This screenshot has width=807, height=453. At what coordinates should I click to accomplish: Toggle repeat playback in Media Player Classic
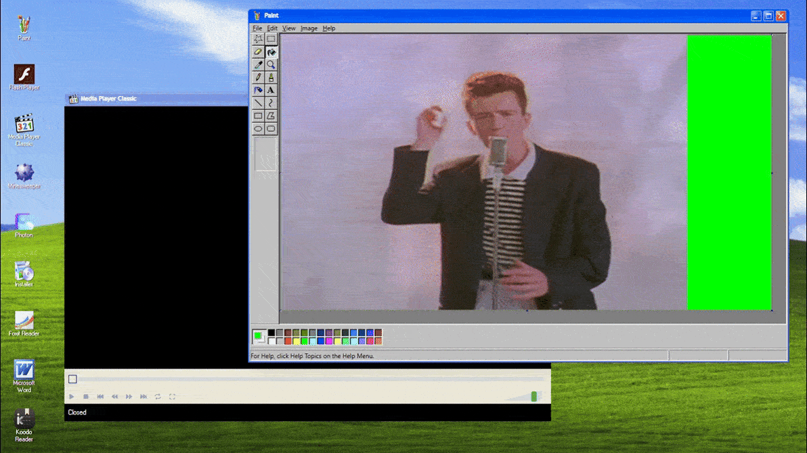[157, 397]
